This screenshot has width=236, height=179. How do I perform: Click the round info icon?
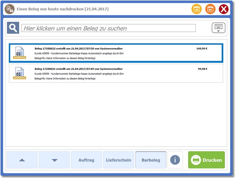coord(175,160)
